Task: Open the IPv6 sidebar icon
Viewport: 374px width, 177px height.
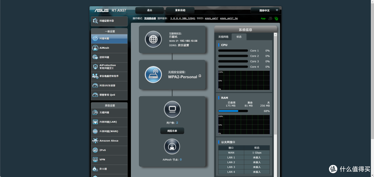Action: point(95,150)
